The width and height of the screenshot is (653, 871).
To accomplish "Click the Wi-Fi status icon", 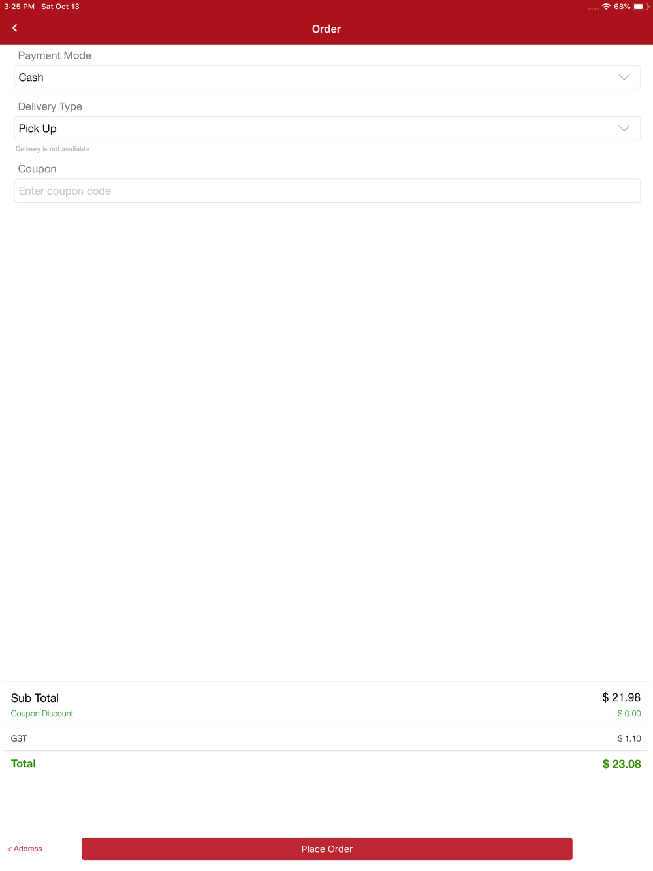I will [606, 7].
